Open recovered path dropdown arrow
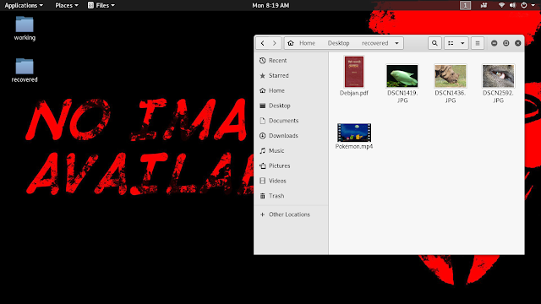 coord(396,43)
